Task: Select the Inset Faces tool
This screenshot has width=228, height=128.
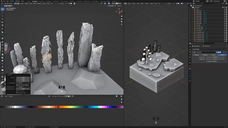Action: (x=2, y=42)
